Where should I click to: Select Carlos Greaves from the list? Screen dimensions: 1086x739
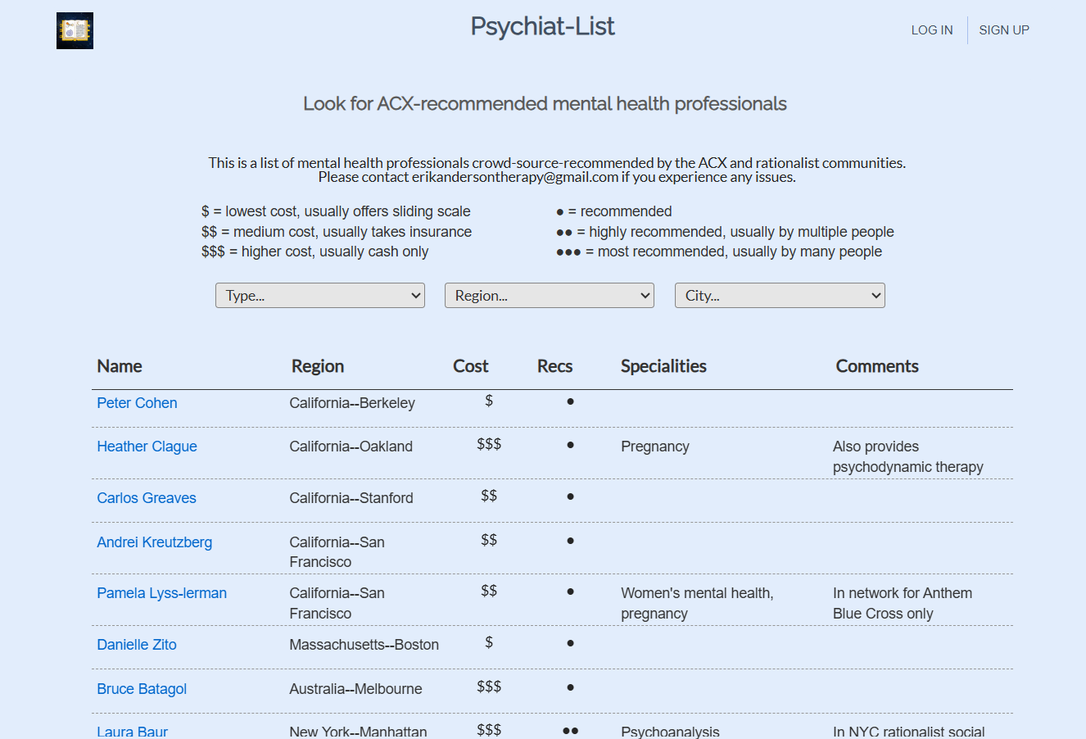tap(147, 497)
